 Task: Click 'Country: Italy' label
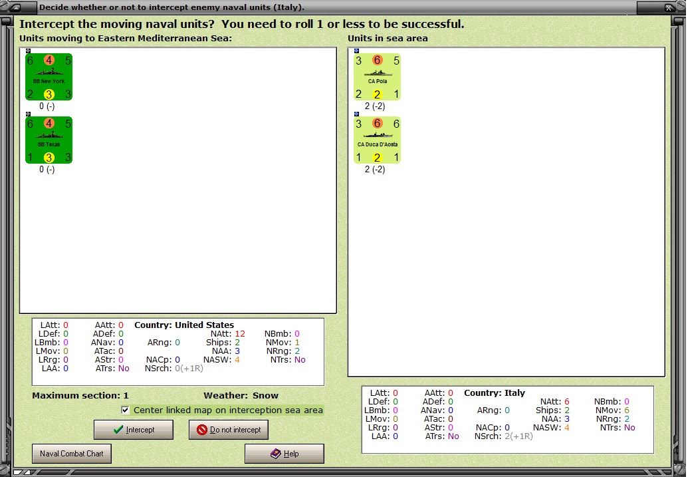[x=495, y=393]
